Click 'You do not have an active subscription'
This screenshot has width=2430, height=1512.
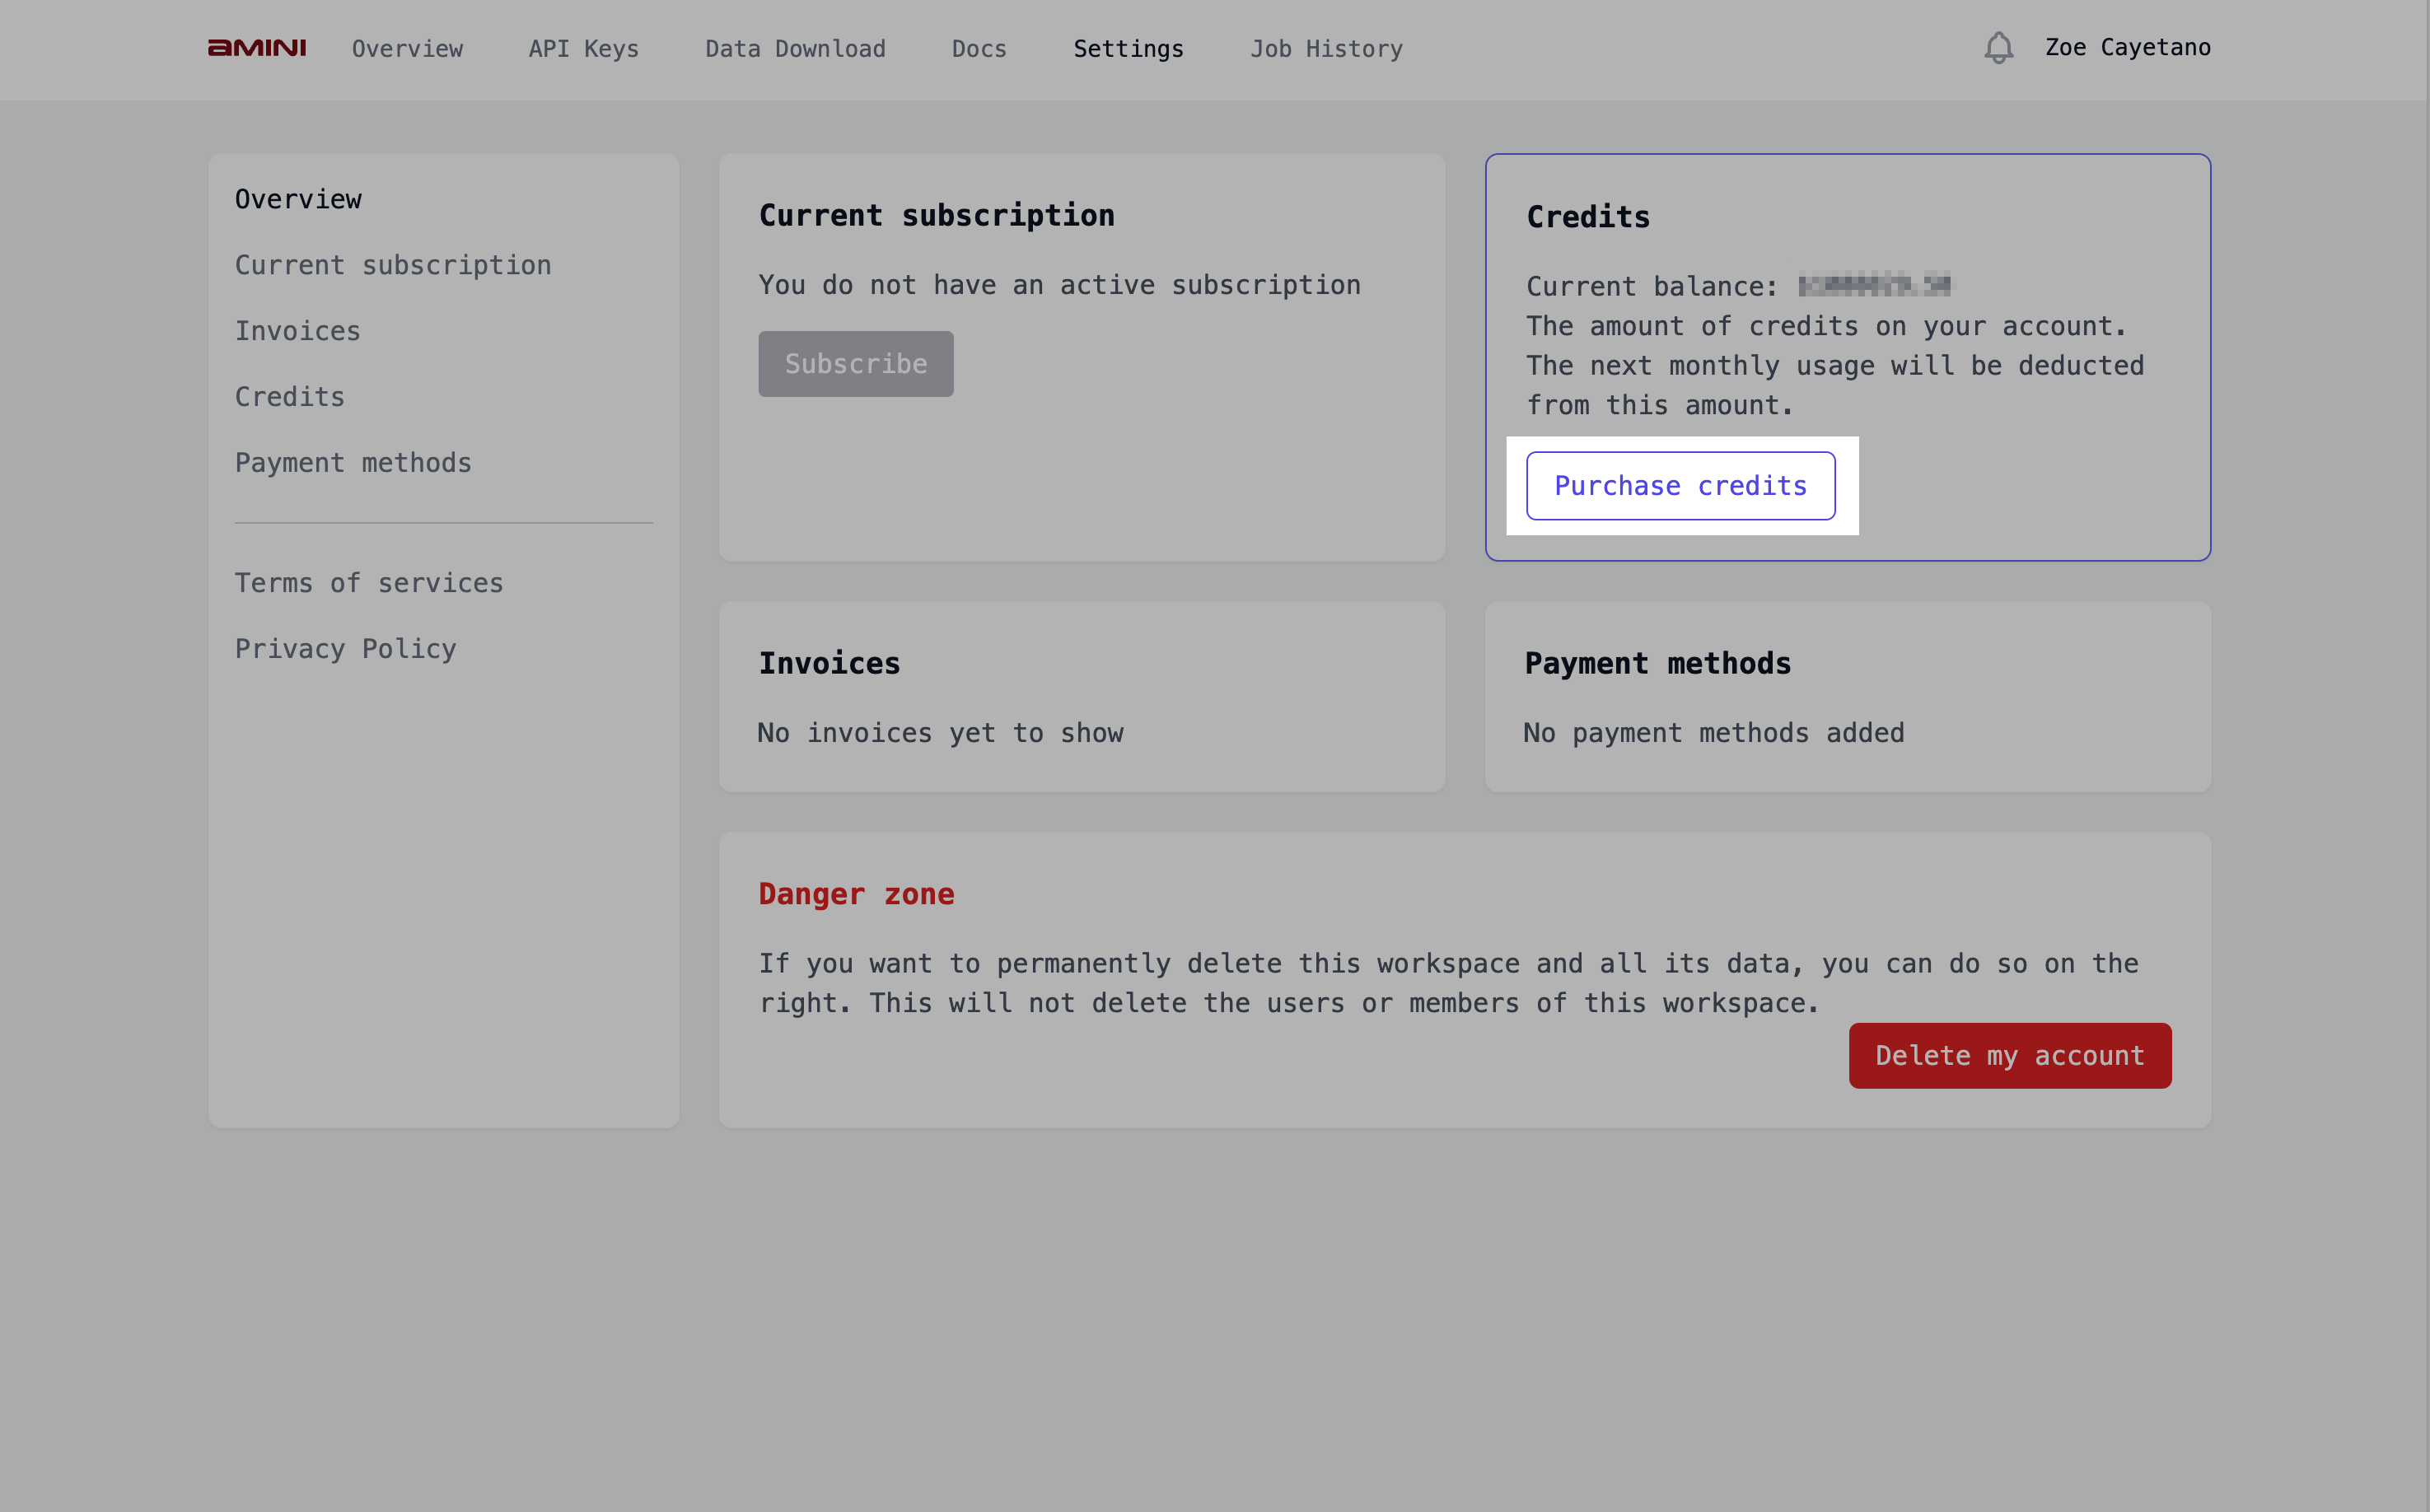1059,285
